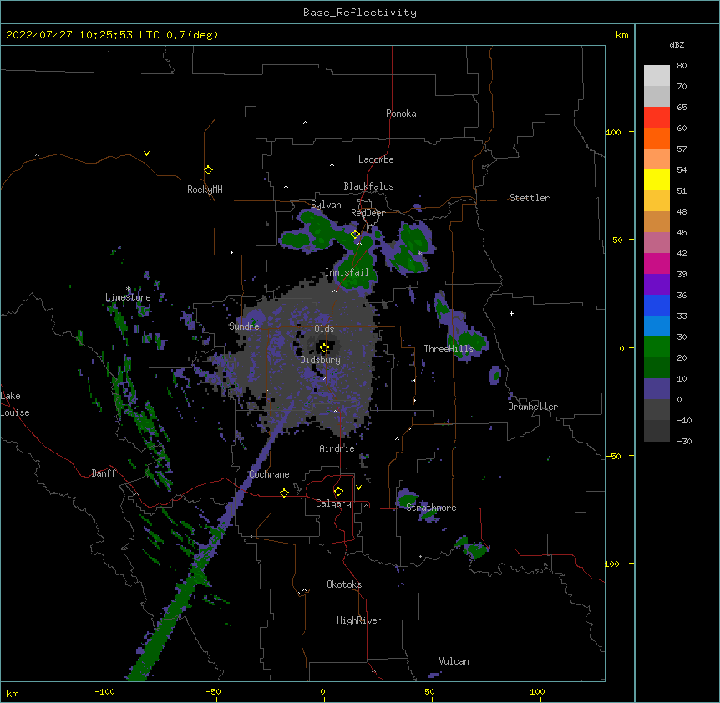Click the Sylvan label
Screen dimensions: 720x703
(x=326, y=205)
